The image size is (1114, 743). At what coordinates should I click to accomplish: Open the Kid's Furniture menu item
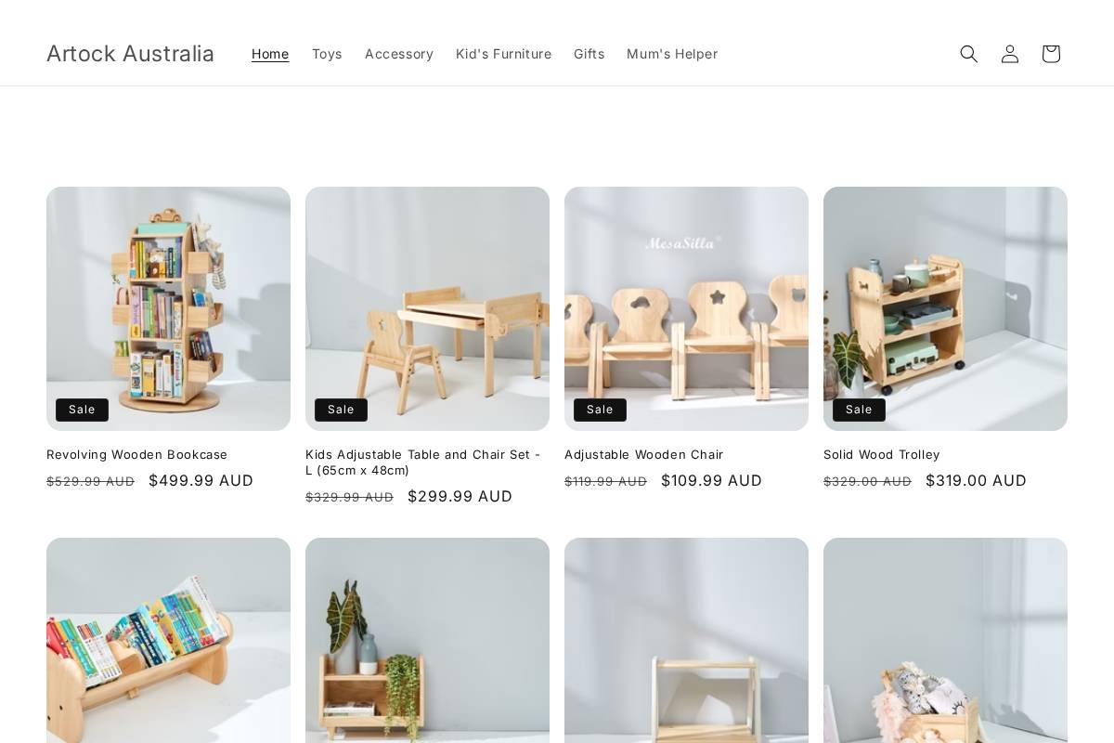pos(503,54)
